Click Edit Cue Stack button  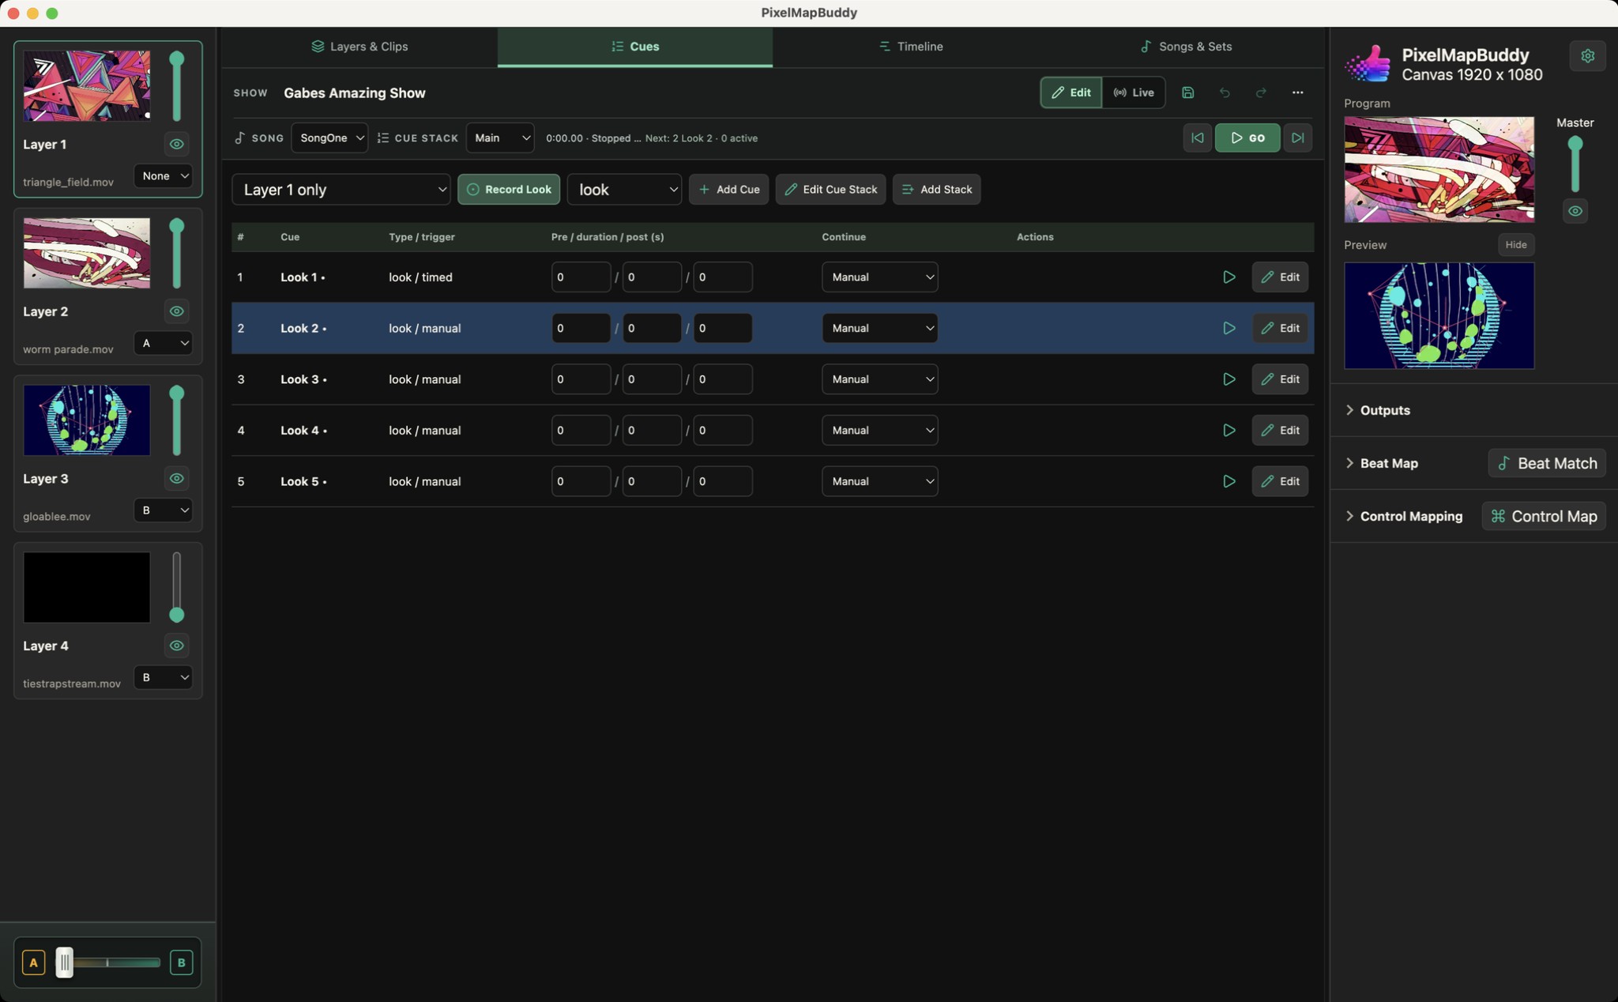pyautogui.click(x=830, y=190)
